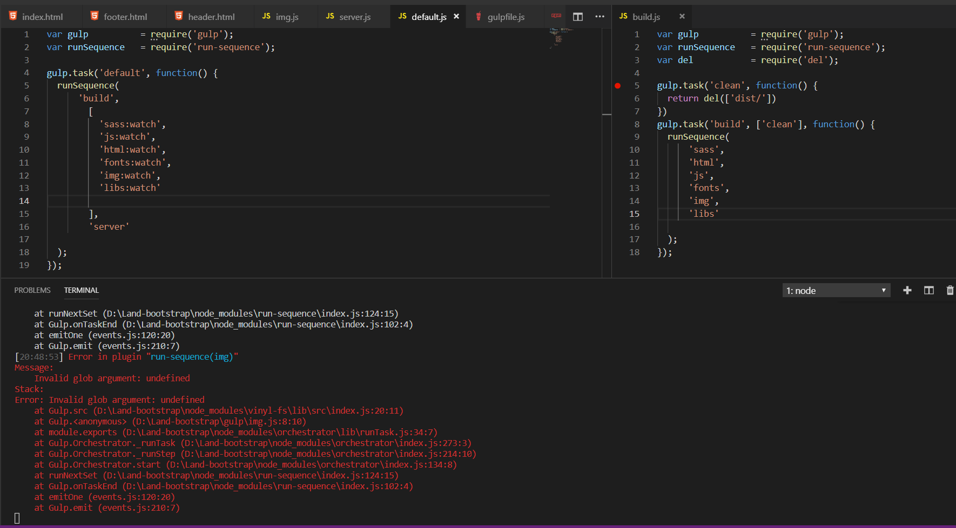Click the JS icon on server.js tab
Screen dimensions: 956x528
tap(330, 16)
